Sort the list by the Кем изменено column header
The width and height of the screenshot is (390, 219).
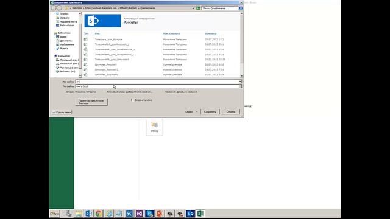(x=172, y=33)
